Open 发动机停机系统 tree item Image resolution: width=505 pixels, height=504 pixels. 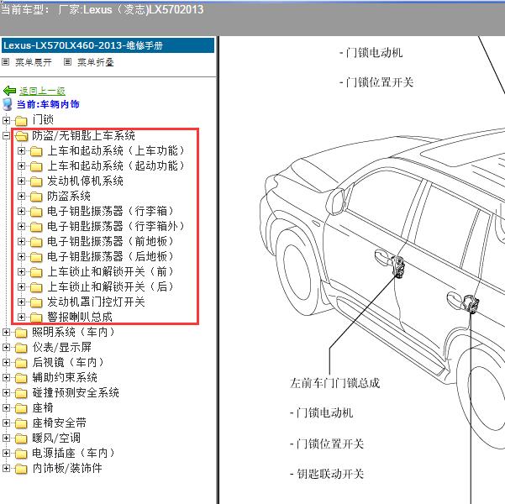pos(85,181)
